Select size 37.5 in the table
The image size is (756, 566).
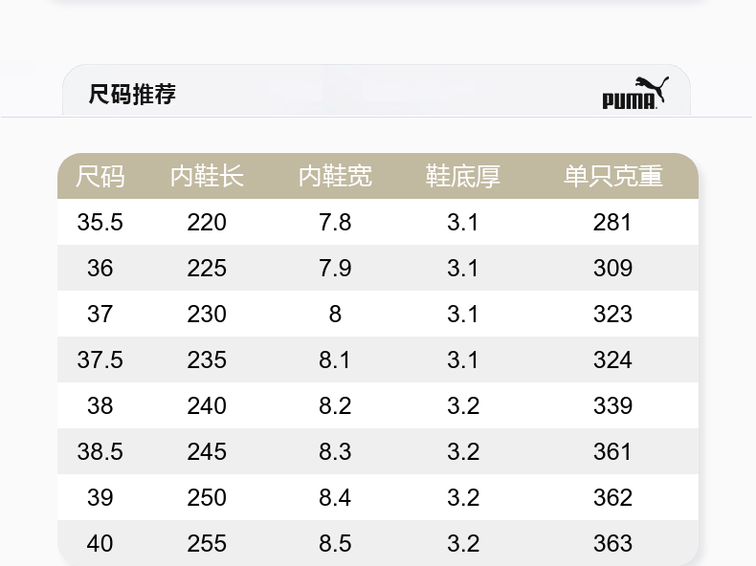(100, 359)
